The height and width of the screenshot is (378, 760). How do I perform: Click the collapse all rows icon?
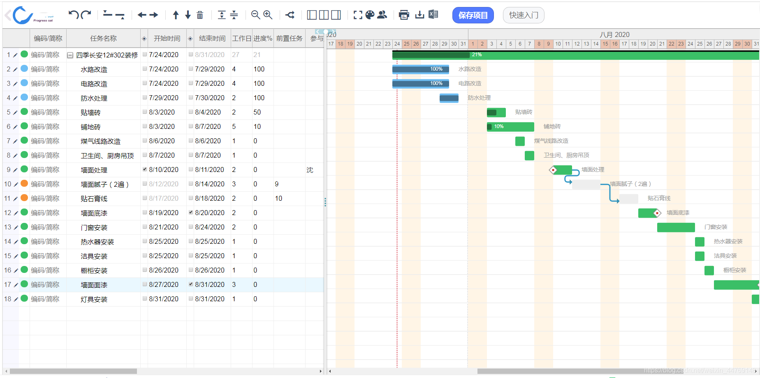pos(234,15)
